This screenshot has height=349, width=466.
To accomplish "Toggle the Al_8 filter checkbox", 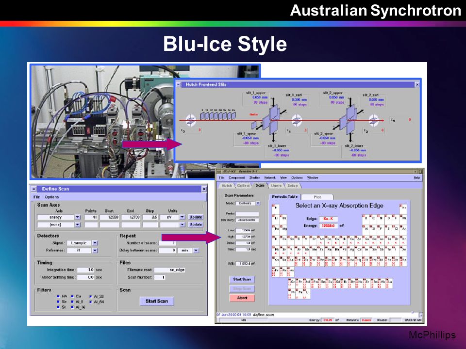I will point(72,301).
